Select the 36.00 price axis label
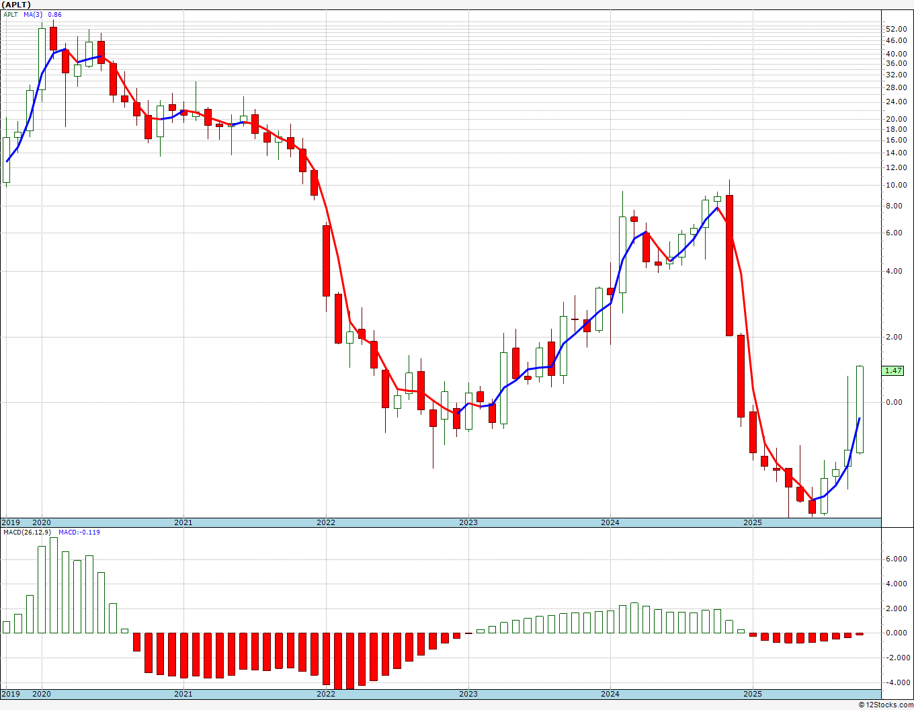The width and height of the screenshot is (914, 710). 897,63
